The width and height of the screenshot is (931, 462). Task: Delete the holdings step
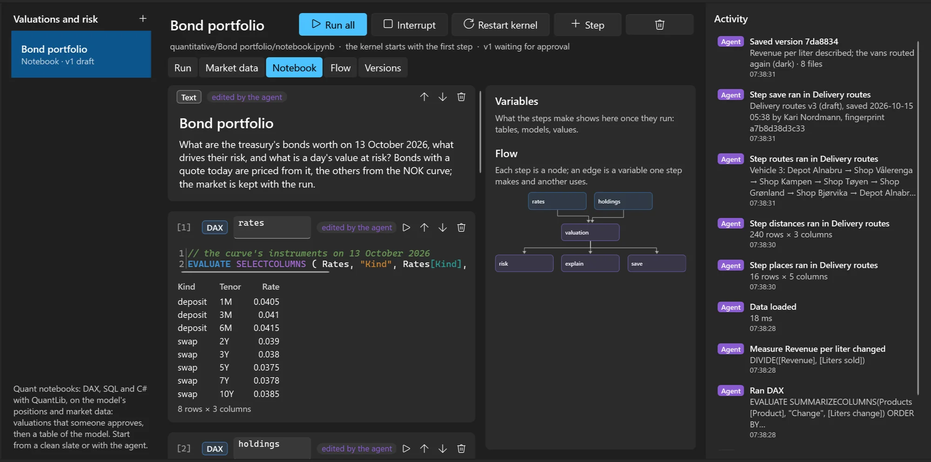[x=461, y=448]
